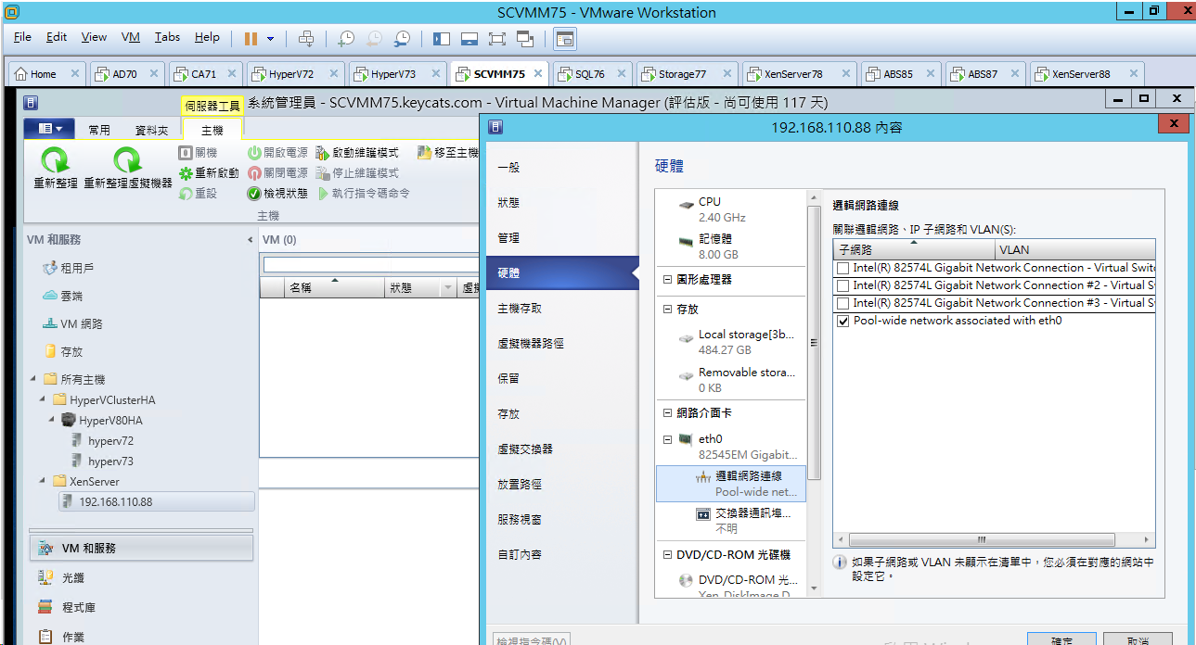Open the VMware snapshot manager icon

pos(402,39)
